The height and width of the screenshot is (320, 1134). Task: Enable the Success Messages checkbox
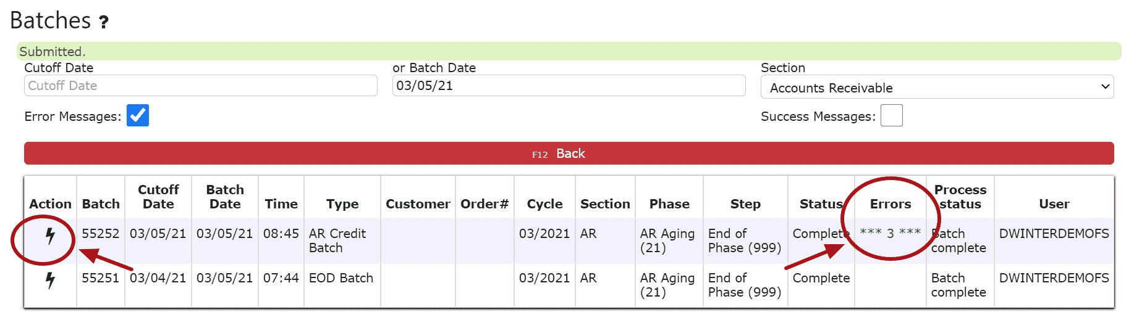(891, 115)
